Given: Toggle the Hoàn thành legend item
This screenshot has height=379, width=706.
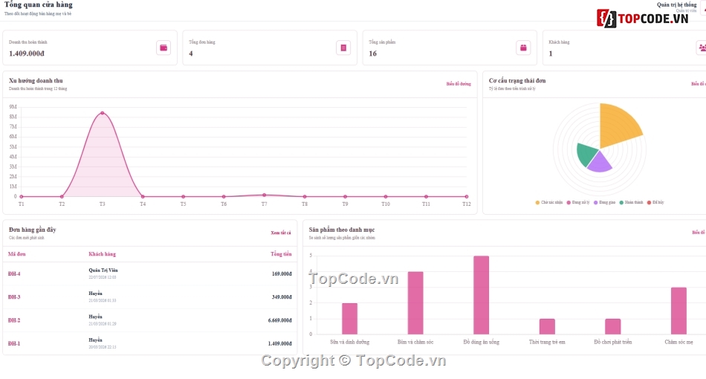Looking at the screenshot, I should pyautogui.click(x=631, y=203).
